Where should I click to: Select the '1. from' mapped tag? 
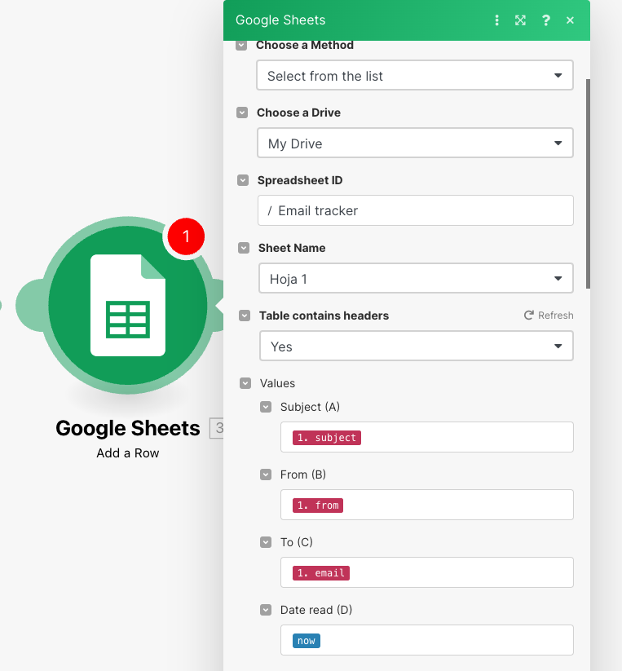318,505
